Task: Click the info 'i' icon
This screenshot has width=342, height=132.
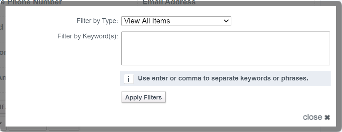Action: [129, 79]
